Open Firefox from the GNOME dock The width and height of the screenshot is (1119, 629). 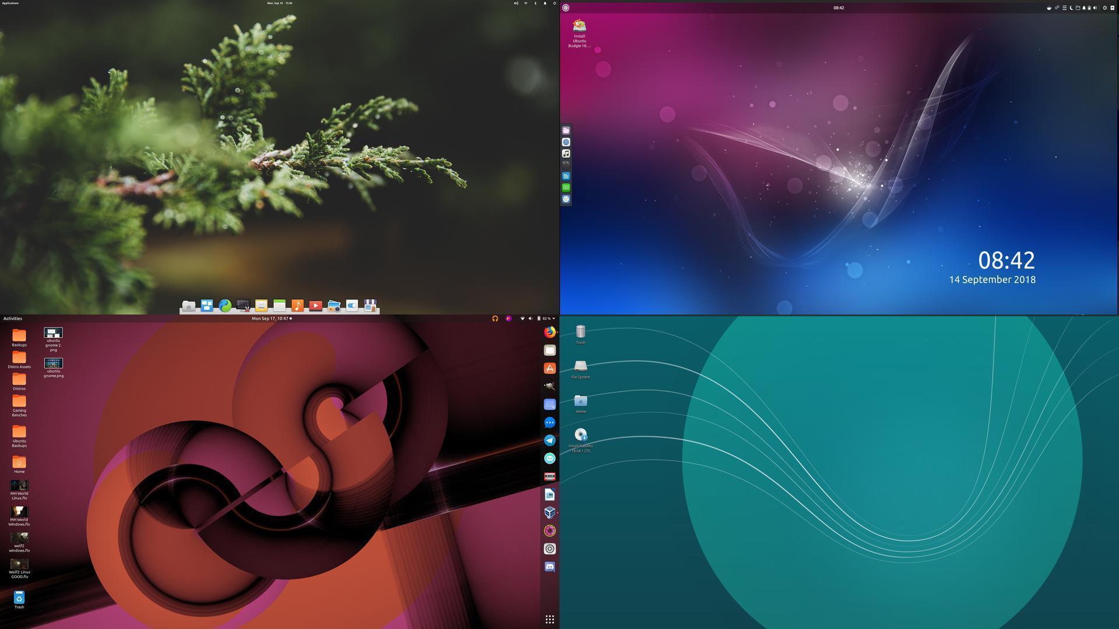pos(550,333)
